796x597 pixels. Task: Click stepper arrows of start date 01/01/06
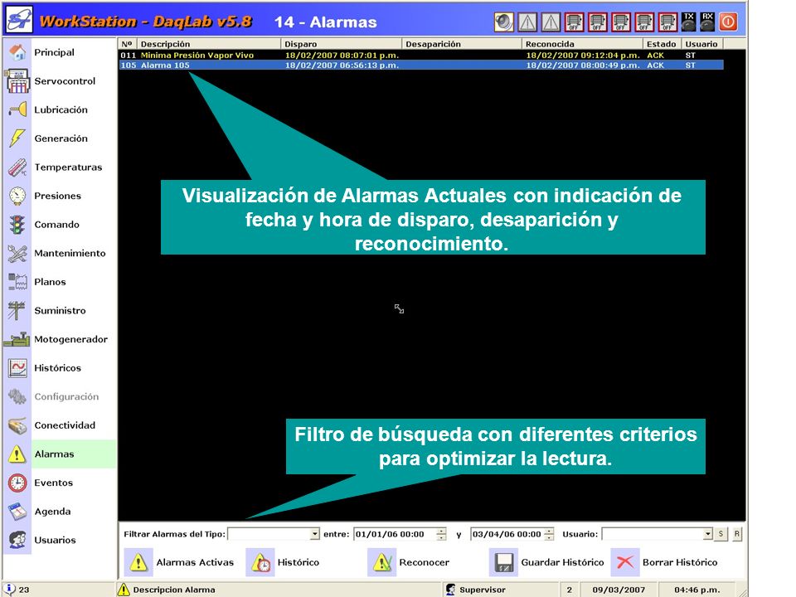442,534
